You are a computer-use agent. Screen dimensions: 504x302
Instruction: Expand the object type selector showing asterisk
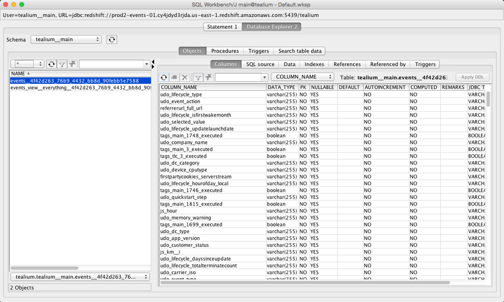click(27, 64)
